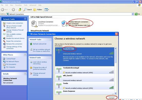Click Change the order of preferred networks

(x=40, y=68)
